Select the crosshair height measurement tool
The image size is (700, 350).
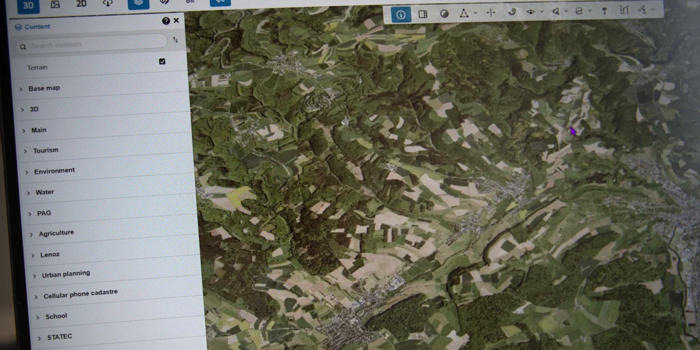(491, 13)
